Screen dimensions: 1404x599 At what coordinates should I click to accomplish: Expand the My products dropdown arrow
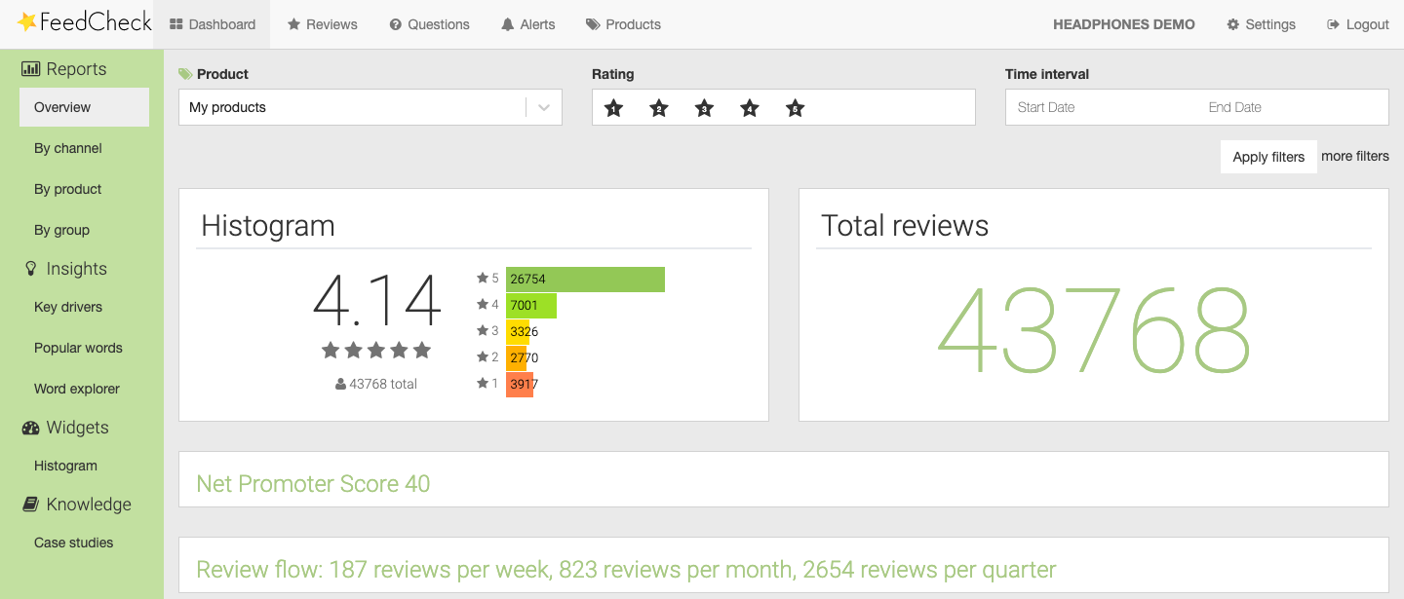coord(544,107)
